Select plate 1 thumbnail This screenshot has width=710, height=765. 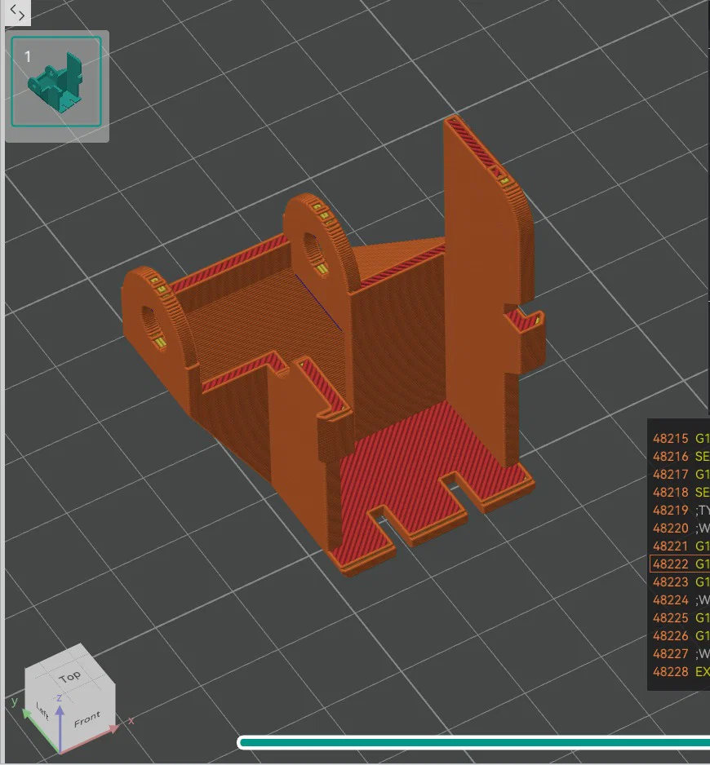(x=56, y=82)
